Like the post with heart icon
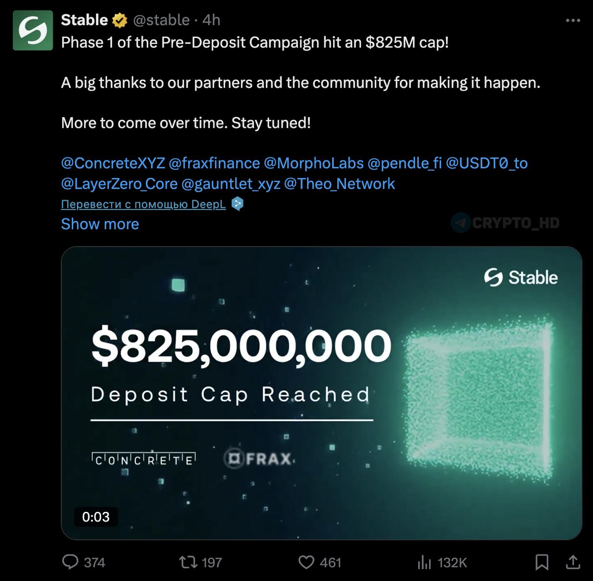The image size is (593, 581). [x=306, y=562]
